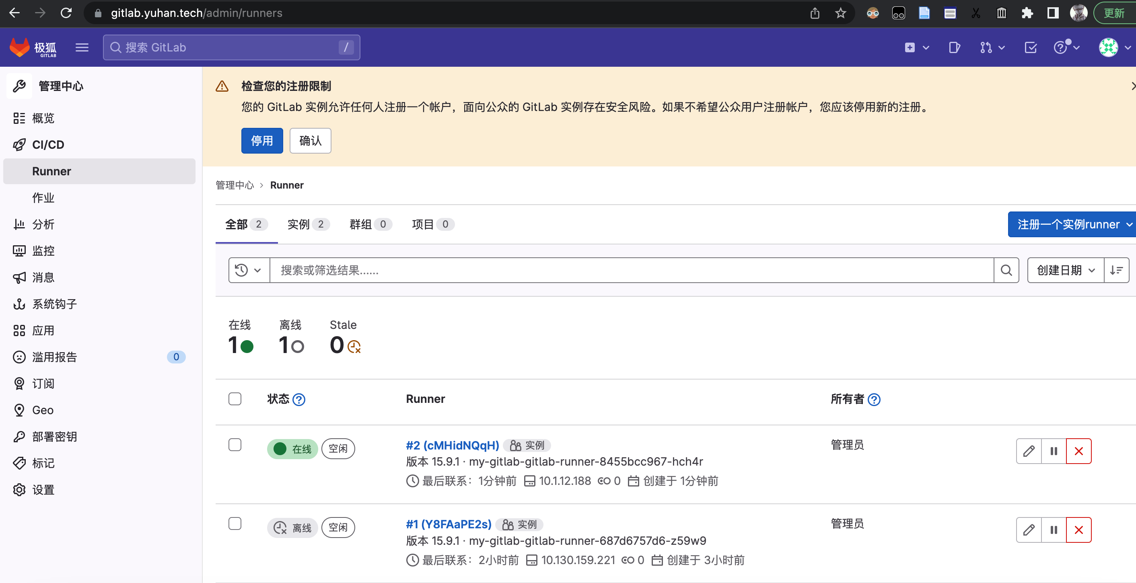The height and width of the screenshot is (583, 1136).
Task: Switch to the 实例 tab
Action: pyautogui.click(x=308, y=224)
